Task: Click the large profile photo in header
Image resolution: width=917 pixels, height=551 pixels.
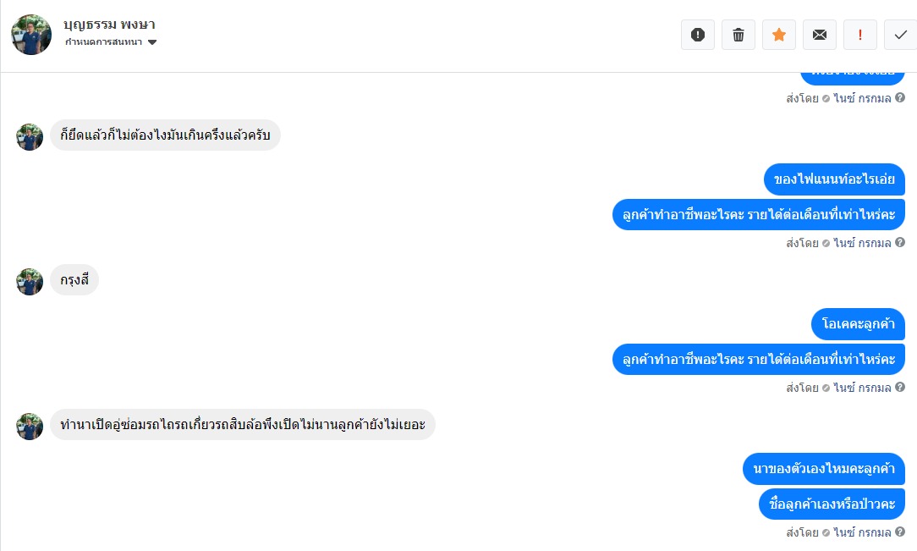Action: (x=31, y=35)
